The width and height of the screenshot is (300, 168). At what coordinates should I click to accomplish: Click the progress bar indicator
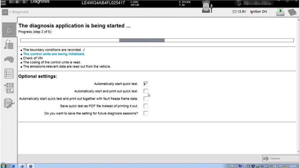[x=157, y=40]
